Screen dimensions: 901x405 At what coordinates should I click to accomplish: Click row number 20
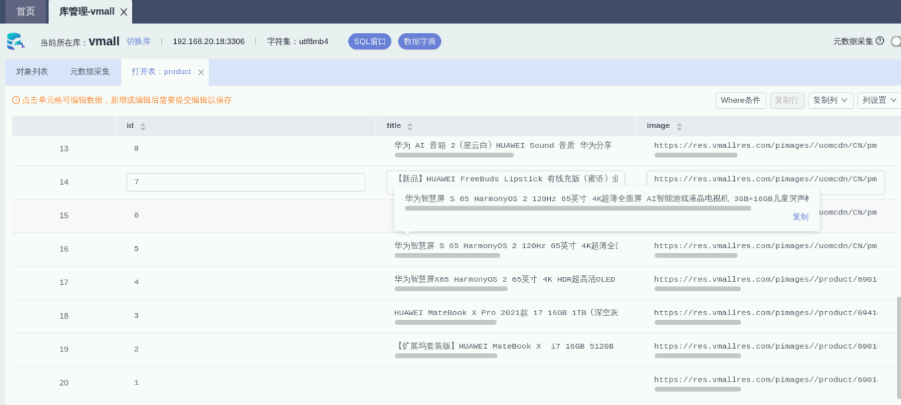click(x=64, y=382)
